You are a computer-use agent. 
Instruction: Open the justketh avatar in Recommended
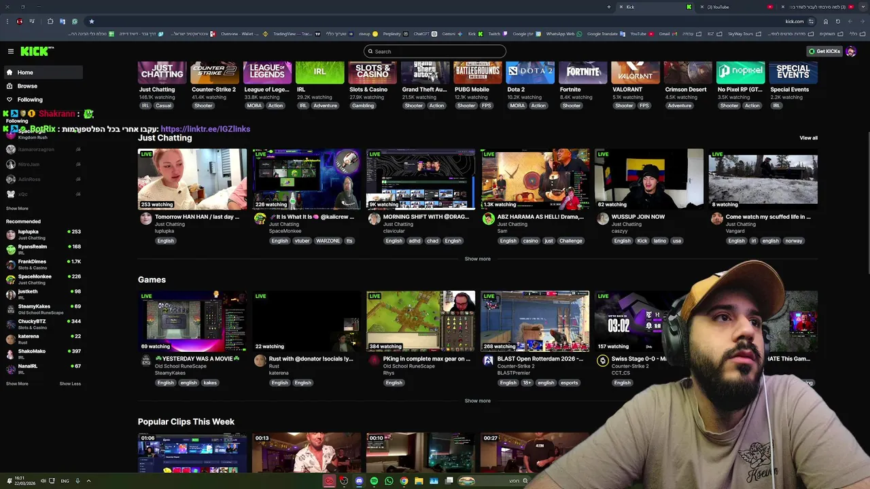(10, 294)
